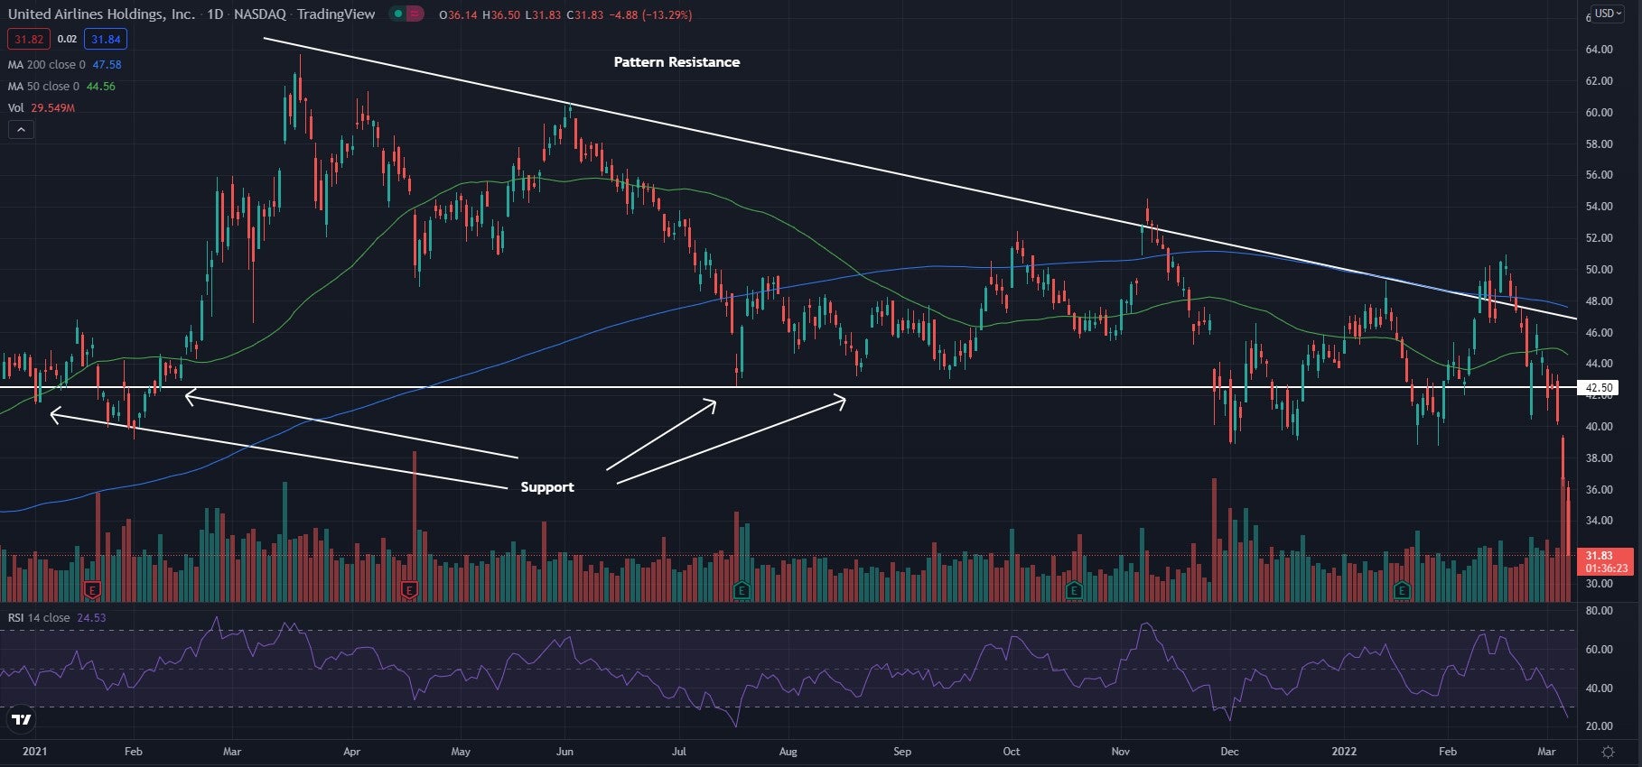Image resolution: width=1642 pixels, height=767 pixels.
Task: Click the MA 200 value 47.58
Action: (x=107, y=65)
